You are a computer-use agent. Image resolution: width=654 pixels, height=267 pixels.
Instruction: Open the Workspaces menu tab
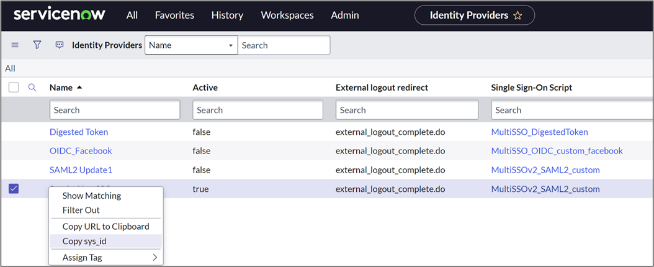287,16
